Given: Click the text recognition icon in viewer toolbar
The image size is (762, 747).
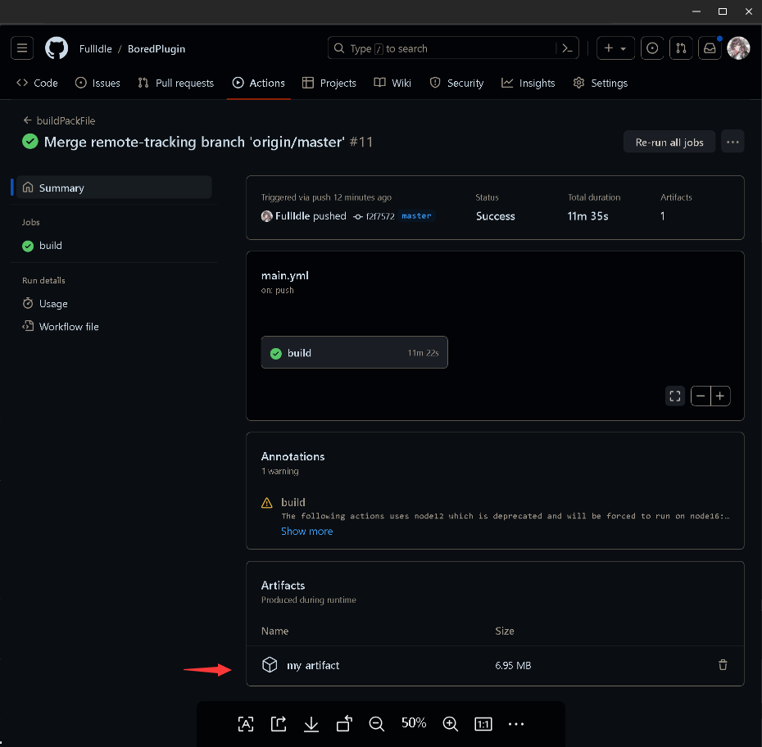Looking at the screenshot, I should point(246,724).
